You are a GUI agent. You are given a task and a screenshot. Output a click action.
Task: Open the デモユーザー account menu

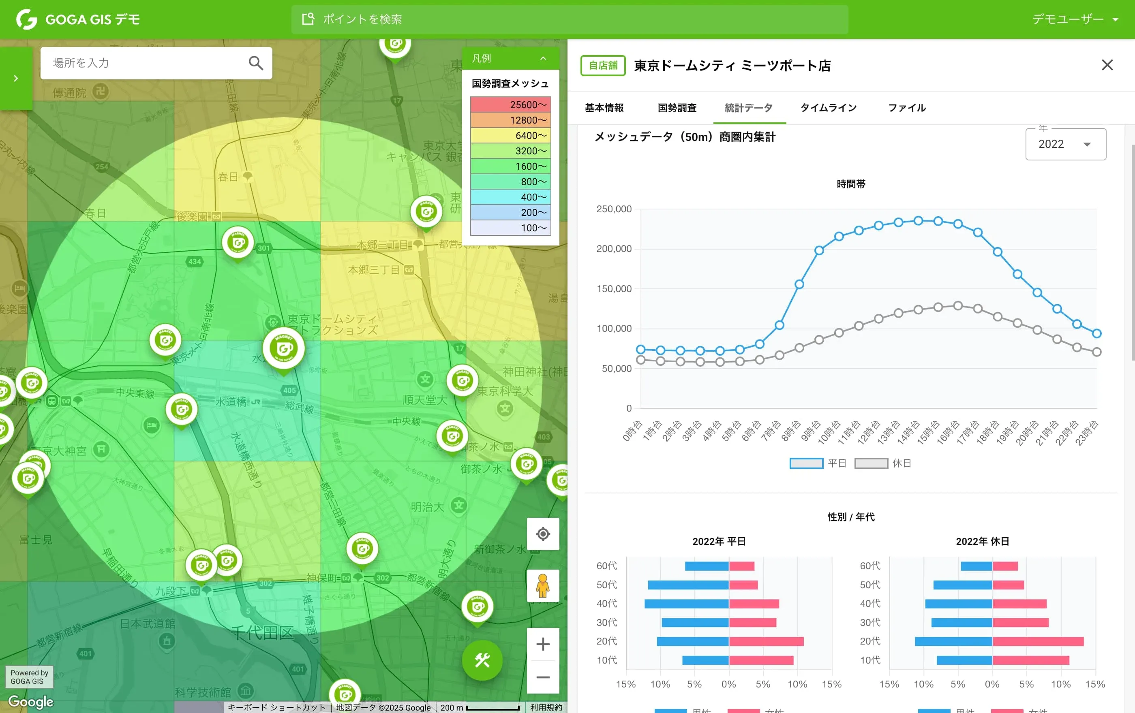click(x=1075, y=19)
